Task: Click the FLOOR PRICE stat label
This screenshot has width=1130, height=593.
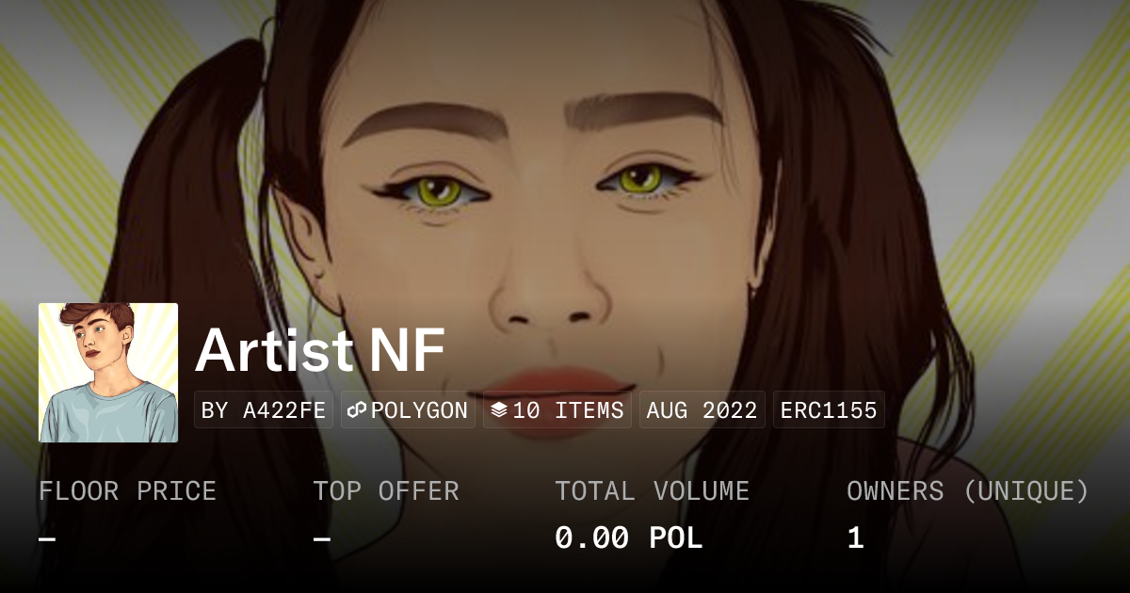Action: 127,491
